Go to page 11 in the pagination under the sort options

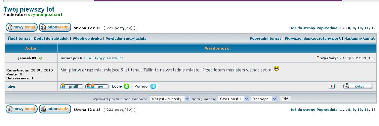[x=367, y=109]
